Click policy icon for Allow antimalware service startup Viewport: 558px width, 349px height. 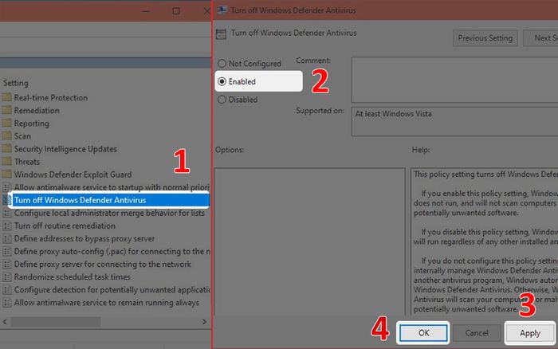pyautogui.click(x=6, y=187)
